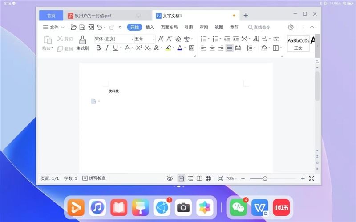Open WeChat from the dock
The image size is (356, 222).
[239, 207]
